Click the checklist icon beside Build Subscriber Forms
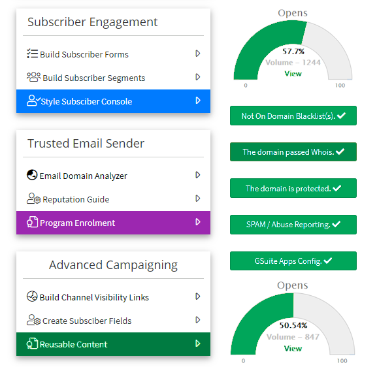The width and height of the screenshot is (377, 367). click(x=32, y=54)
